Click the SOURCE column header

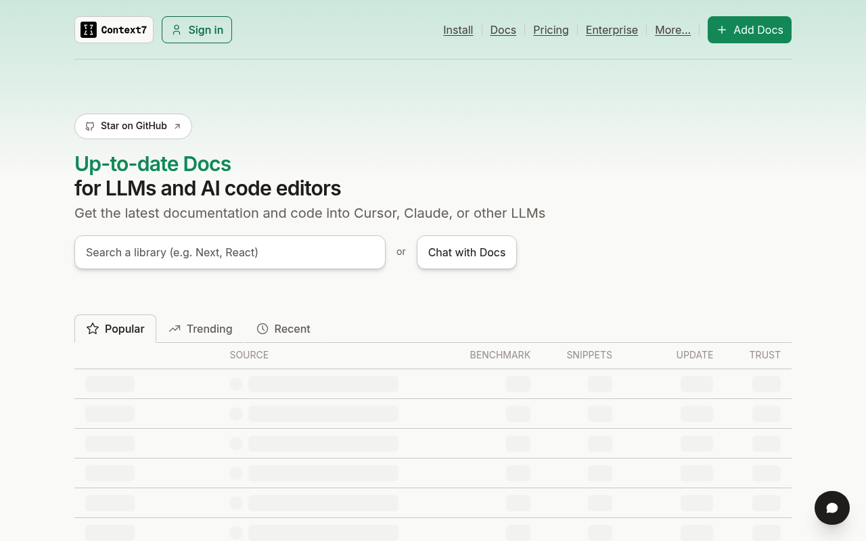(249, 355)
